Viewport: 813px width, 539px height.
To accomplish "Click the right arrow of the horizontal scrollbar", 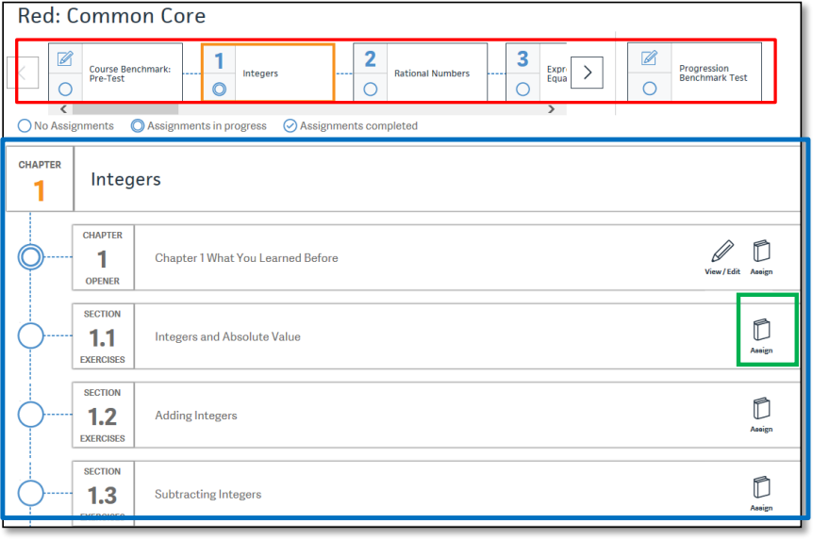I will (x=552, y=109).
